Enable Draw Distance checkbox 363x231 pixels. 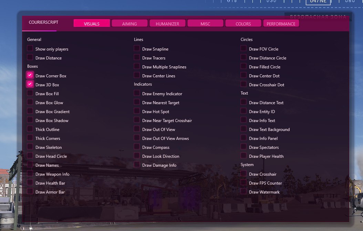[x=30, y=57]
